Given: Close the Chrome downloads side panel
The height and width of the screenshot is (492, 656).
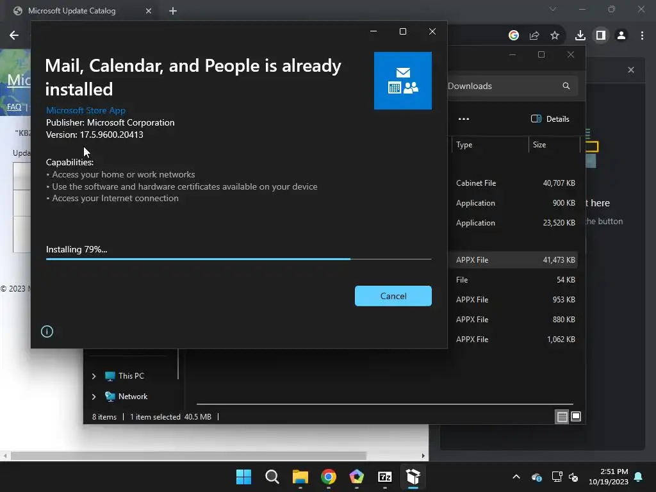Looking at the screenshot, I should [631, 70].
